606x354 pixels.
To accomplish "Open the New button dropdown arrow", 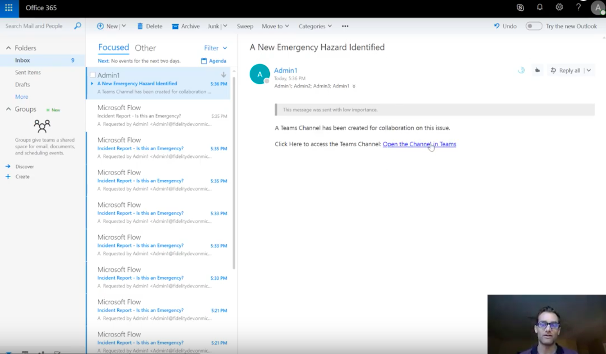I will coord(124,26).
